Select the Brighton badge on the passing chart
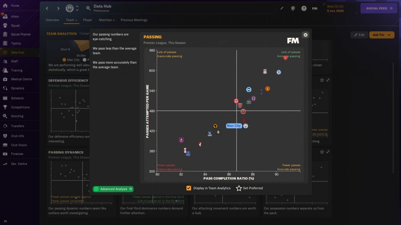401x225 pixels. point(249,90)
